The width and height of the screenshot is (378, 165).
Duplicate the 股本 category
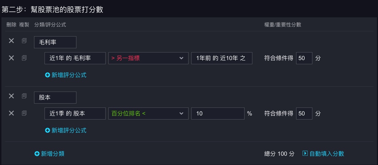tap(24, 96)
